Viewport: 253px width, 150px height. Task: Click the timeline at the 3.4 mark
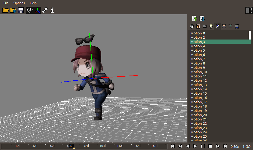click(x=35, y=146)
